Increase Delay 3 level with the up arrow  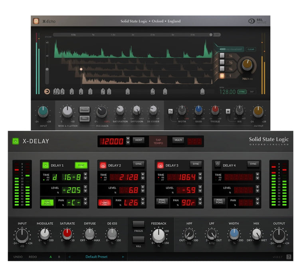coord(200,187)
